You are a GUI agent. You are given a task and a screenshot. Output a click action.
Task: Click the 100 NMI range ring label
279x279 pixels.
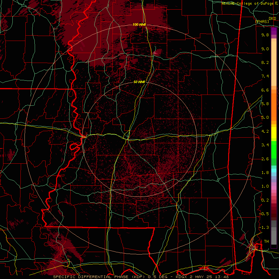139,24
